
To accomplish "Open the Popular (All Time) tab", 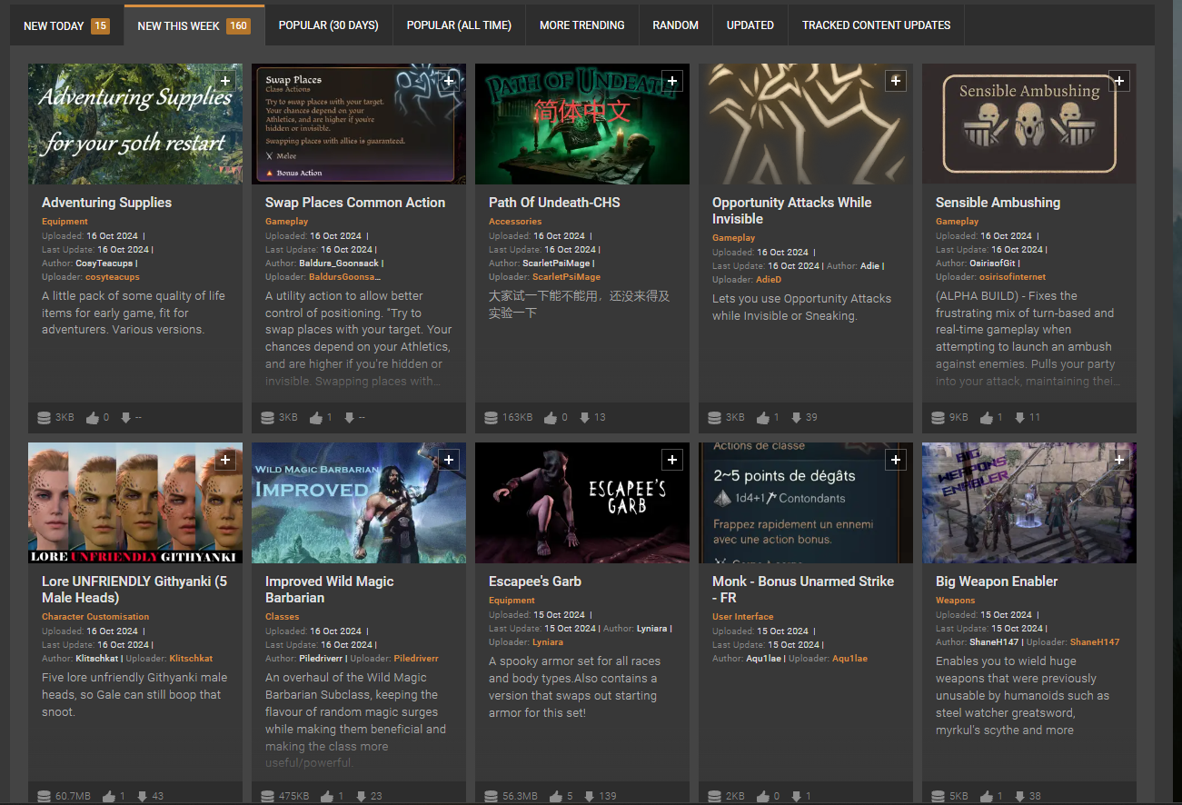I will tap(459, 25).
